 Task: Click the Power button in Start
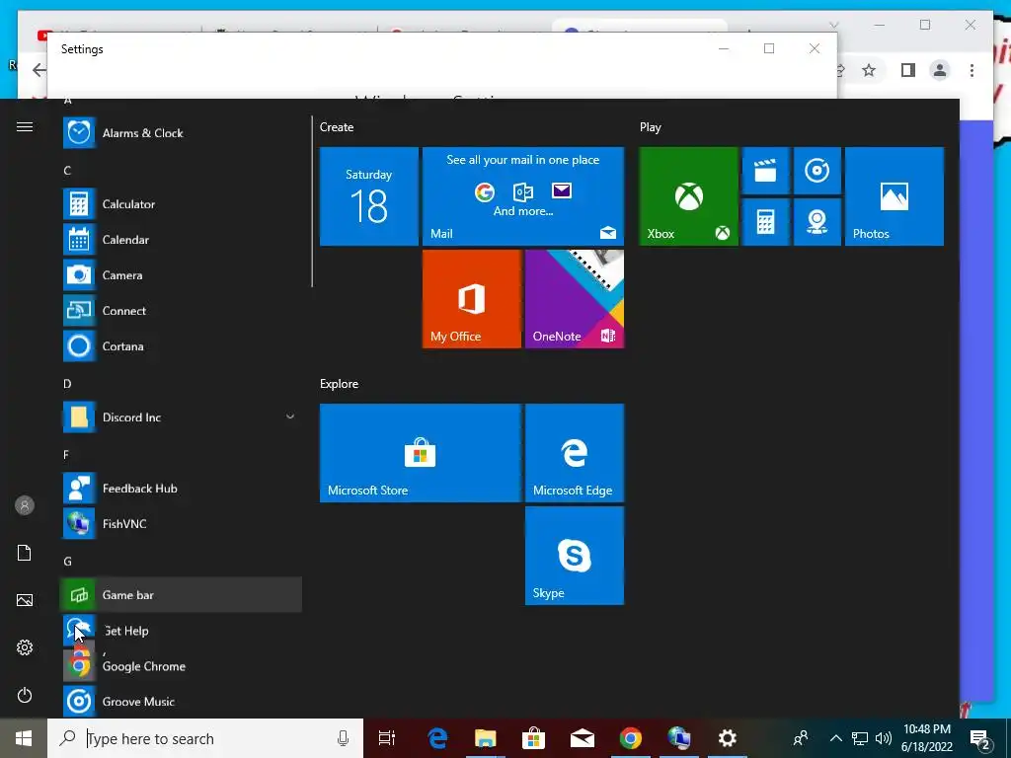(25, 695)
